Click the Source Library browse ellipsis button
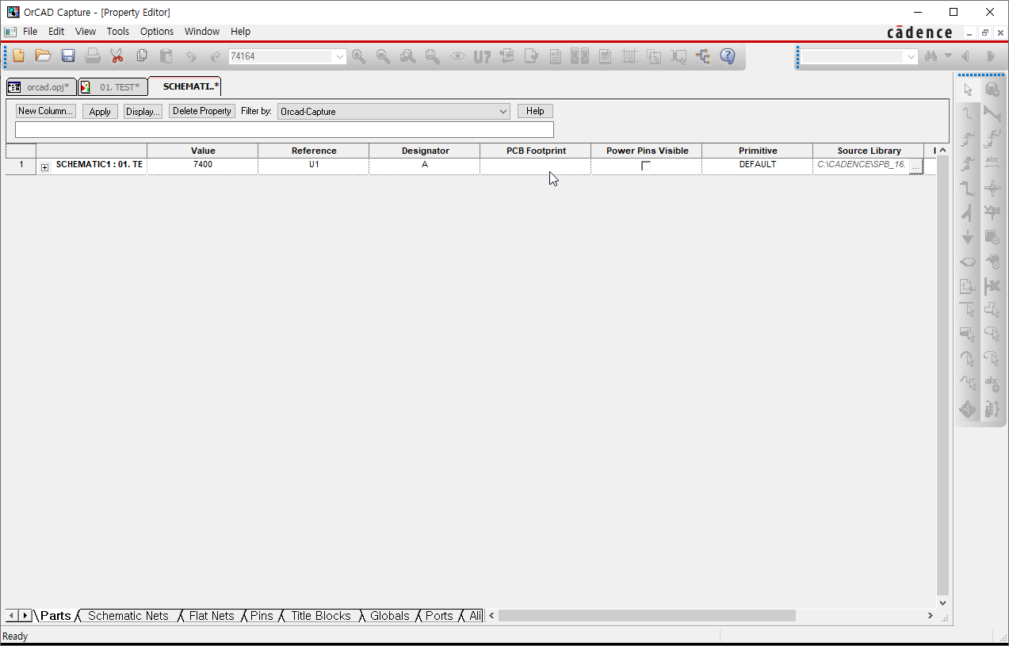The image size is (1009, 646). tap(915, 166)
